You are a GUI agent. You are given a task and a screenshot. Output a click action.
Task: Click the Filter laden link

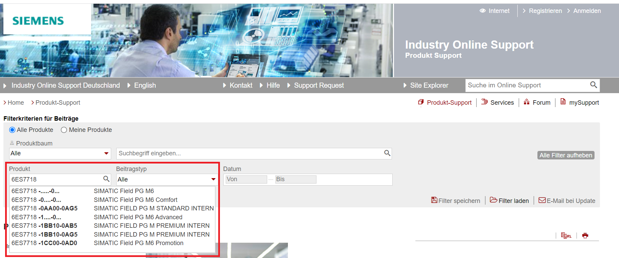pyautogui.click(x=514, y=201)
